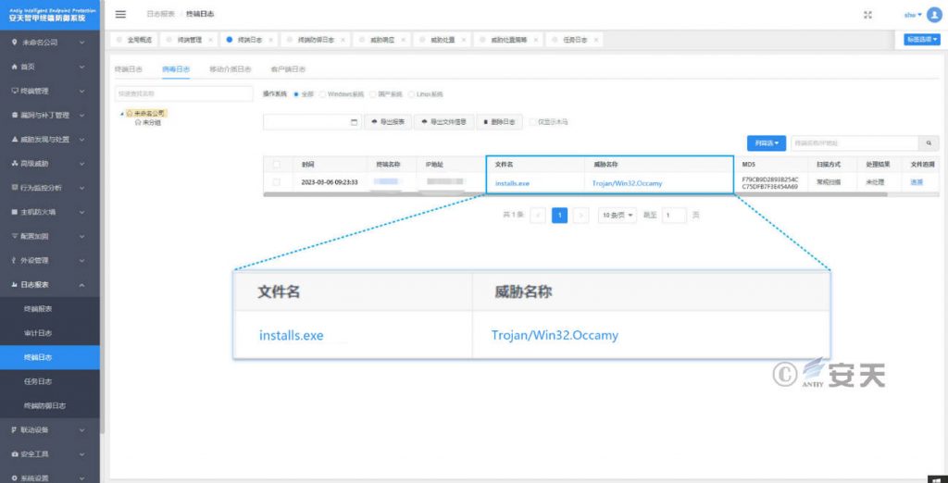Select the Linux系统 radio button
Viewport: 948px width, 483px height.
pyautogui.click(x=412, y=95)
